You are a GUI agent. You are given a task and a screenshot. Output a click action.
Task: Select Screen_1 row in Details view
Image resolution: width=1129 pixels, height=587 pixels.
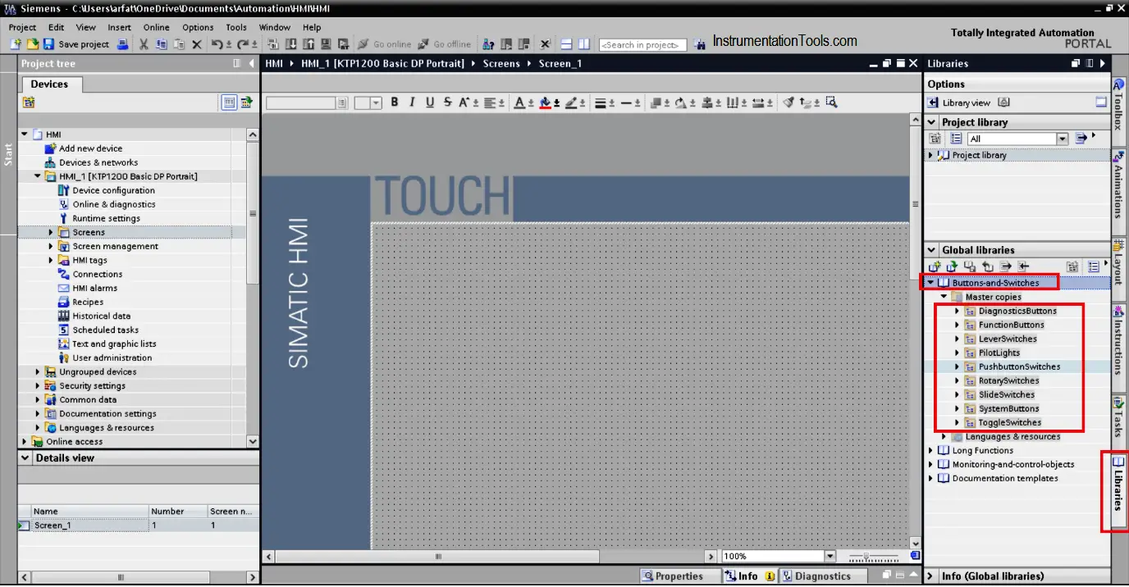138,526
